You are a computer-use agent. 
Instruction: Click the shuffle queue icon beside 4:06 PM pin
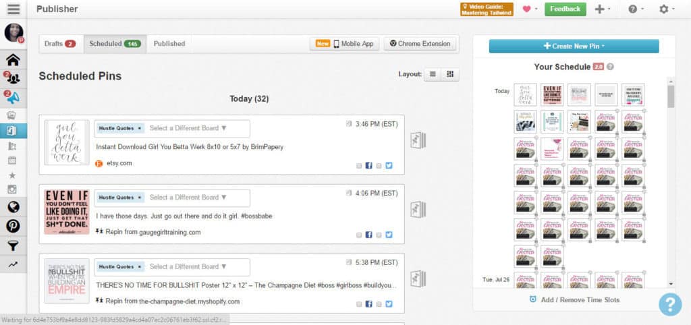click(418, 210)
